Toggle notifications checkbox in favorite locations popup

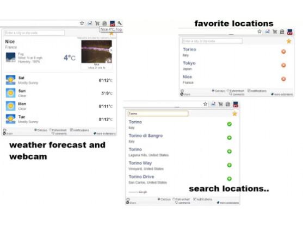(249, 91)
